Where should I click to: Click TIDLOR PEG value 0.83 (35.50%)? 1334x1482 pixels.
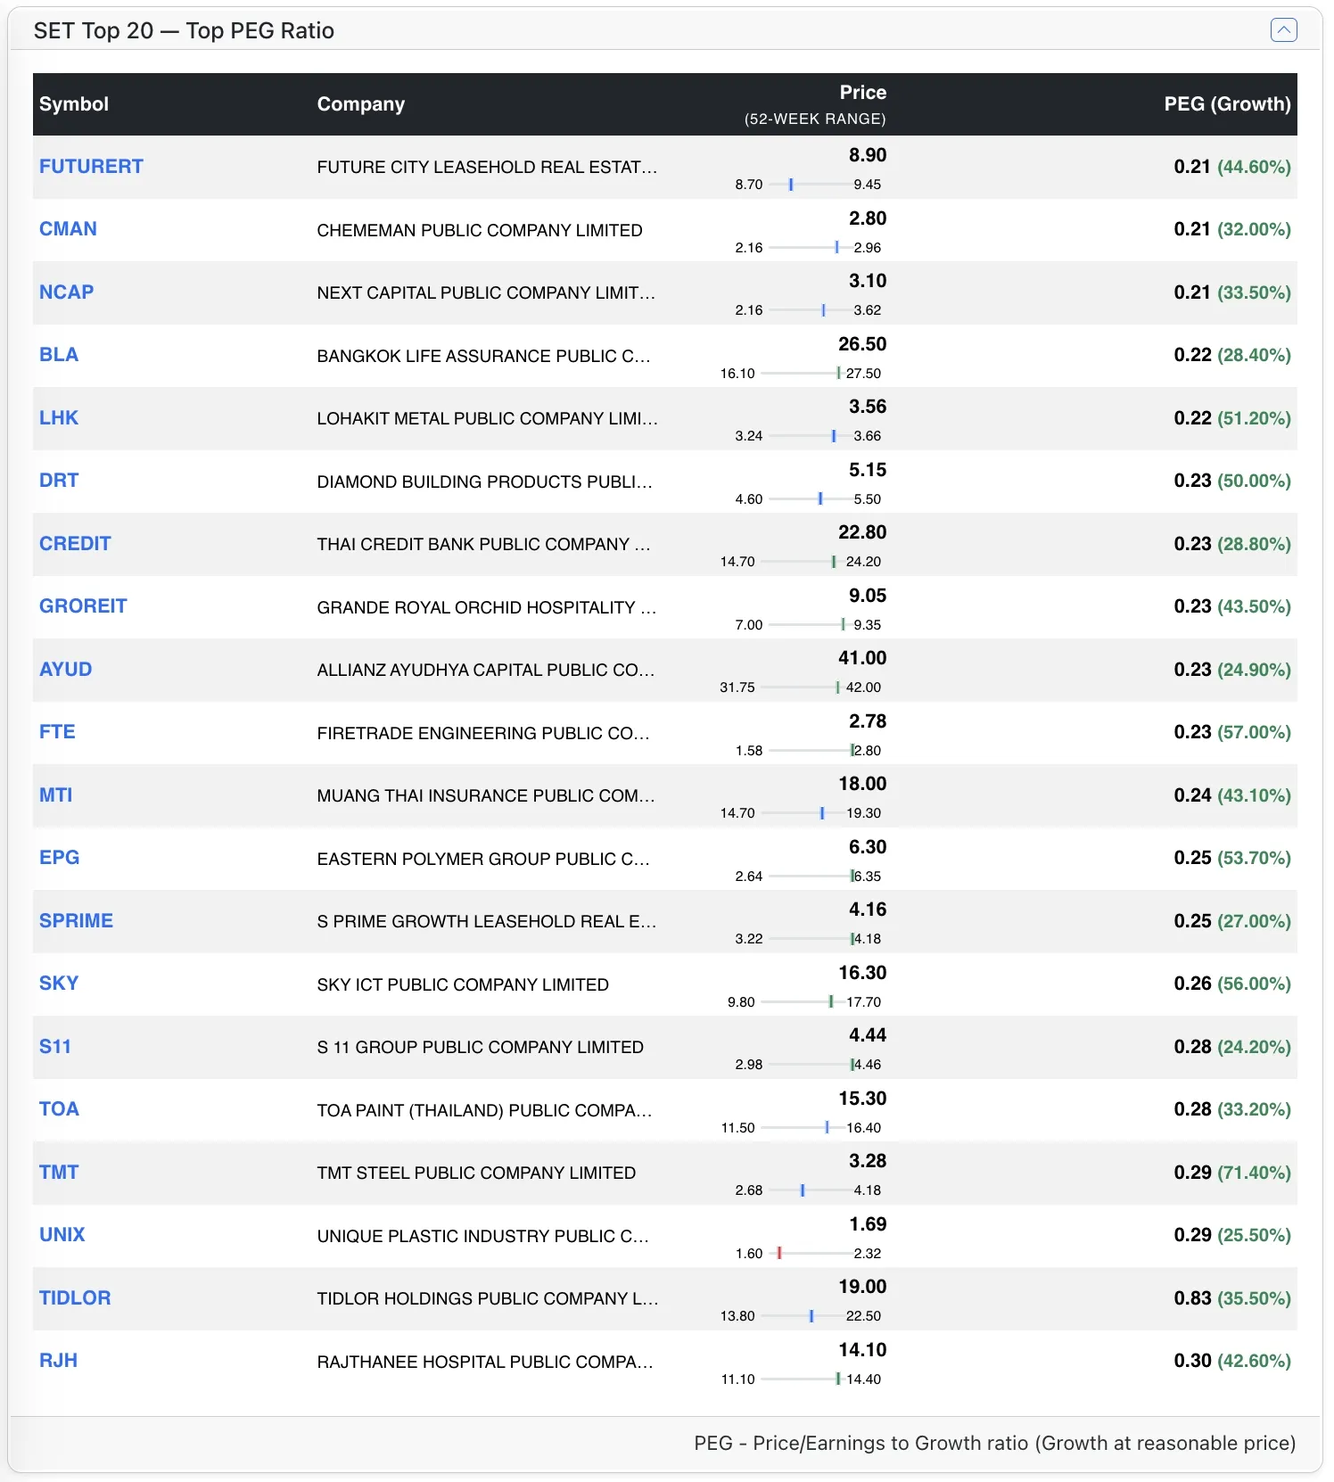pos(1232,1298)
